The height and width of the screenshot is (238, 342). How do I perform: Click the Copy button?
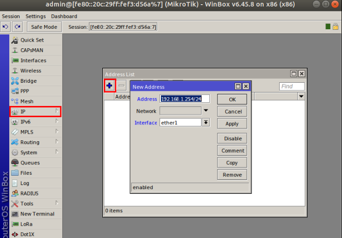click(x=232, y=163)
